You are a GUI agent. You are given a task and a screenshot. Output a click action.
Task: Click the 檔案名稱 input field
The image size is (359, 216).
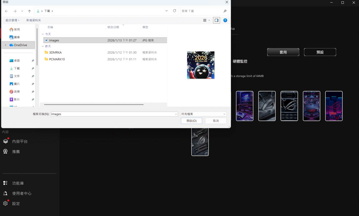113,114
